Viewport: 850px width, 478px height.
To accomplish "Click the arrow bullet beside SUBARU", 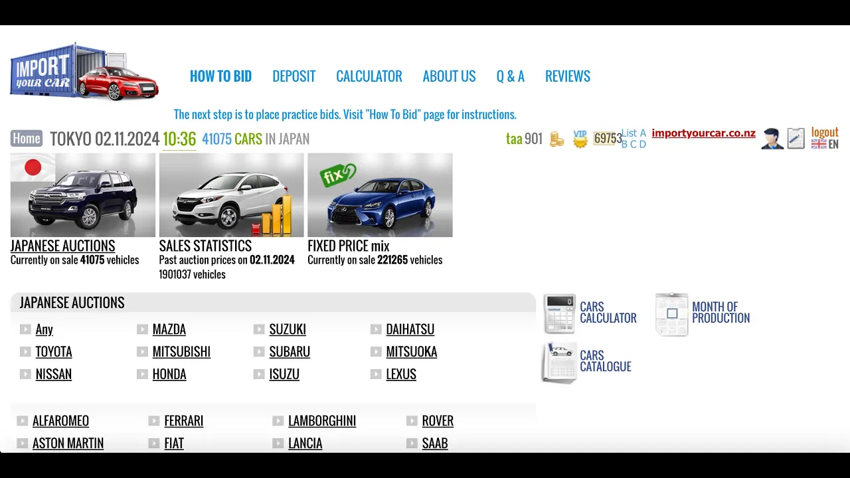I will pos(259,352).
